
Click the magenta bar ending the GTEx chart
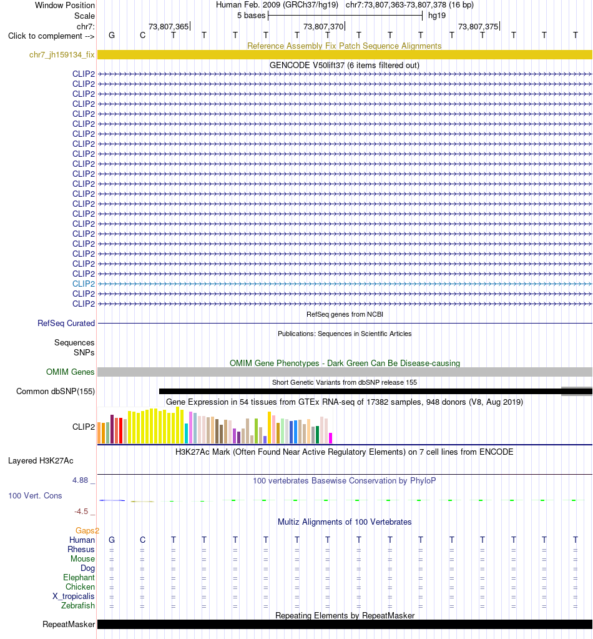coord(331,438)
